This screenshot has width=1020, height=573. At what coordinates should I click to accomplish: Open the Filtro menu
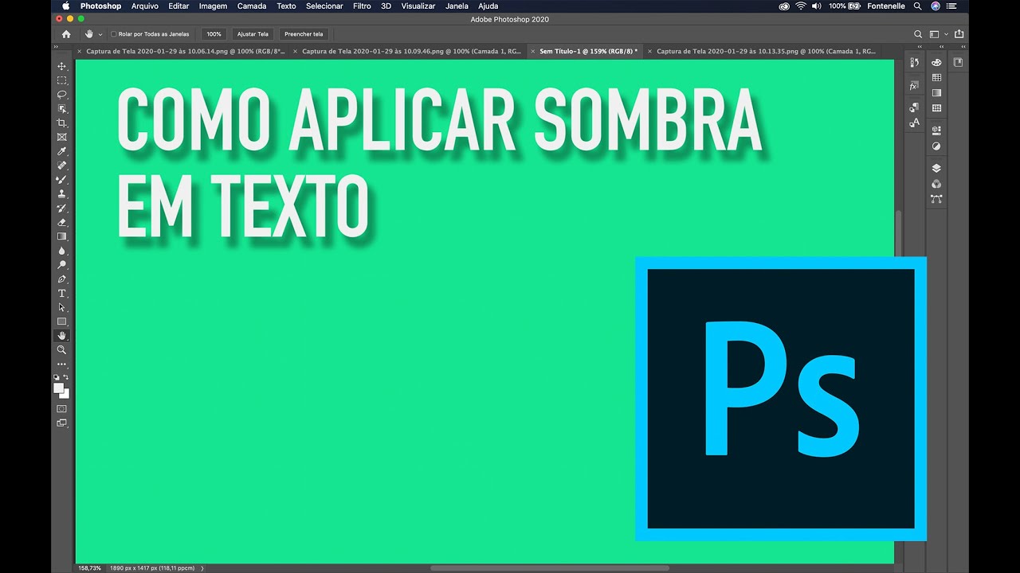click(x=362, y=6)
